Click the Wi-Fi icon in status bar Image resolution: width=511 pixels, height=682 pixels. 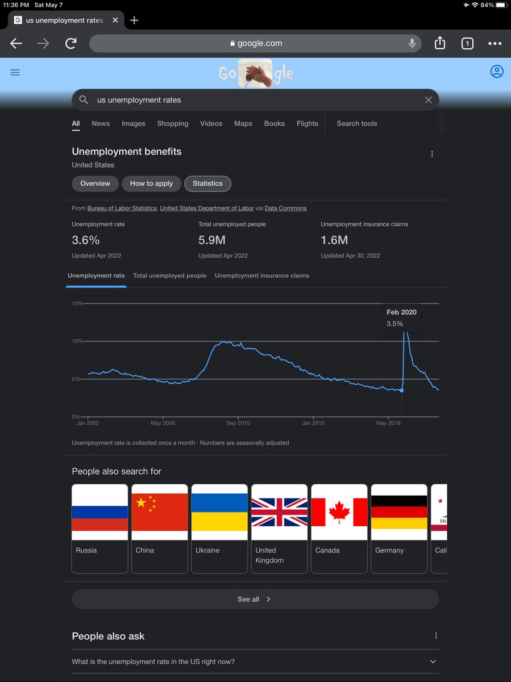(x=475, y=5)
